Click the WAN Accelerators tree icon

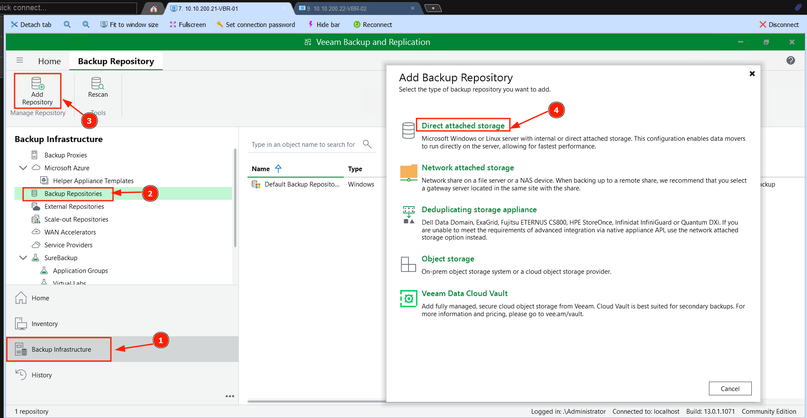click(x=36, y=232)
